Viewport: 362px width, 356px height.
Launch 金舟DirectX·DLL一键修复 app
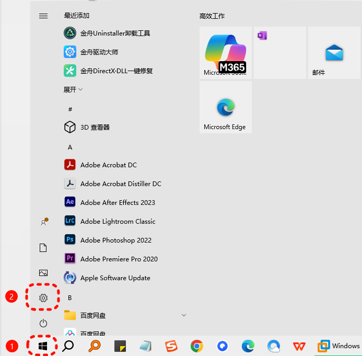coord(108,71)
